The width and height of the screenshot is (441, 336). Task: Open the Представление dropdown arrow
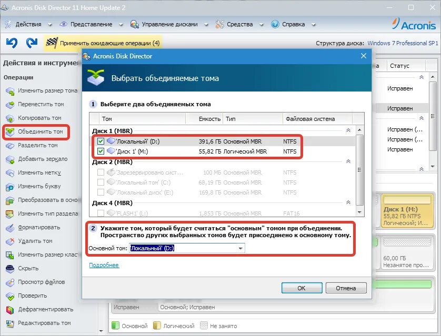121,25
